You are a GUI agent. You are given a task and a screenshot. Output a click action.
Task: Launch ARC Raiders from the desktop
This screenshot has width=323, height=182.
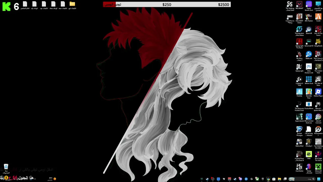(x=309, y=18)
